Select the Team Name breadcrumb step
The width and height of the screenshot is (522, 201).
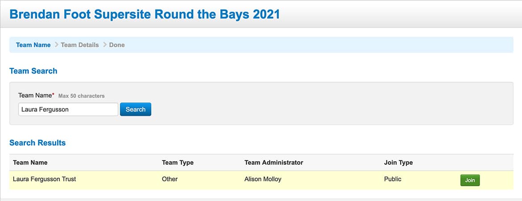33,45
